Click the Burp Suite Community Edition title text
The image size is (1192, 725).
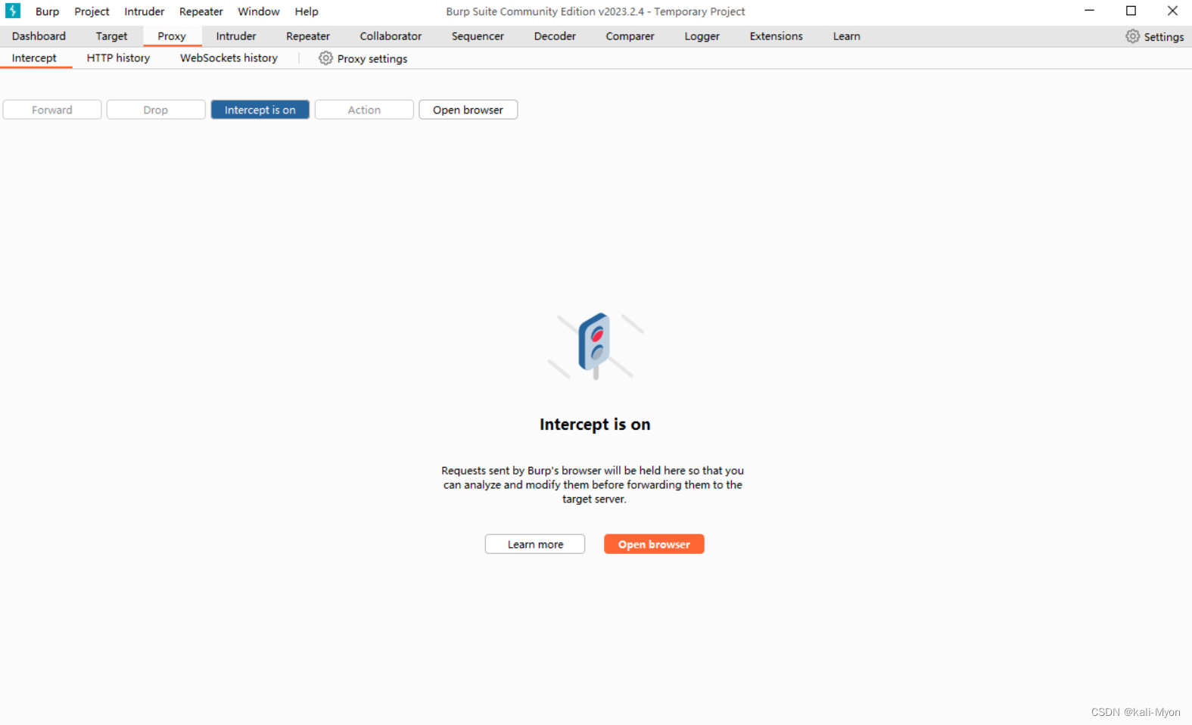[x=596, y=11]
